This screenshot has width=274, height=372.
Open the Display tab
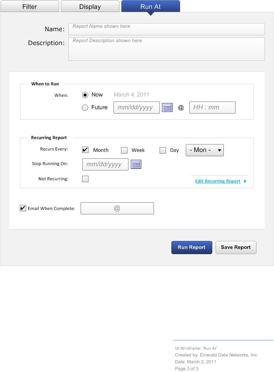coord(90,6)
